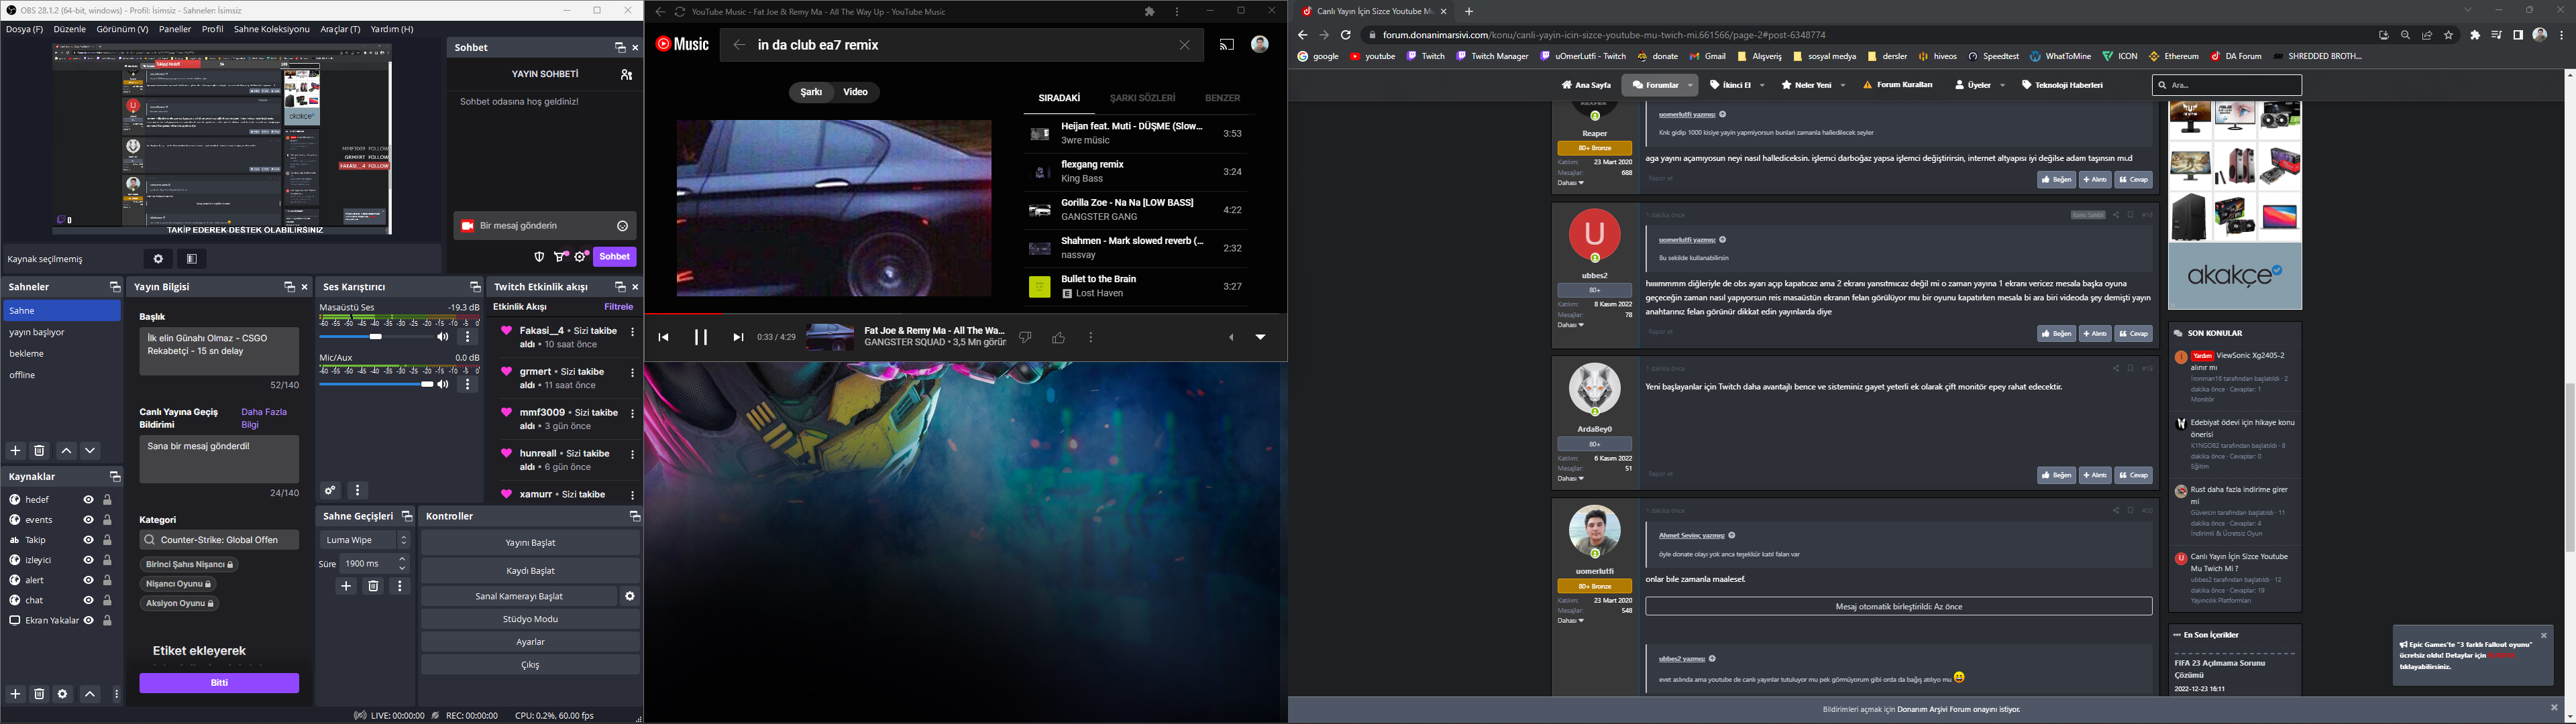Bookmark forum page with Chrome star icon

2448,35
